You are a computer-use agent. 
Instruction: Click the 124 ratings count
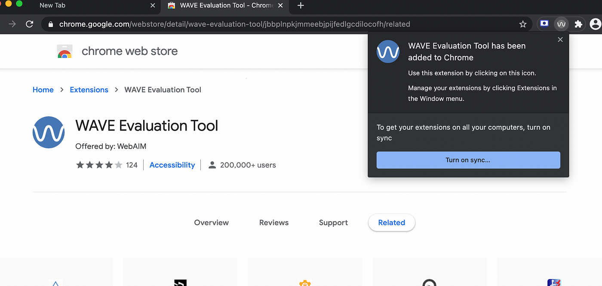pos(132,165)
